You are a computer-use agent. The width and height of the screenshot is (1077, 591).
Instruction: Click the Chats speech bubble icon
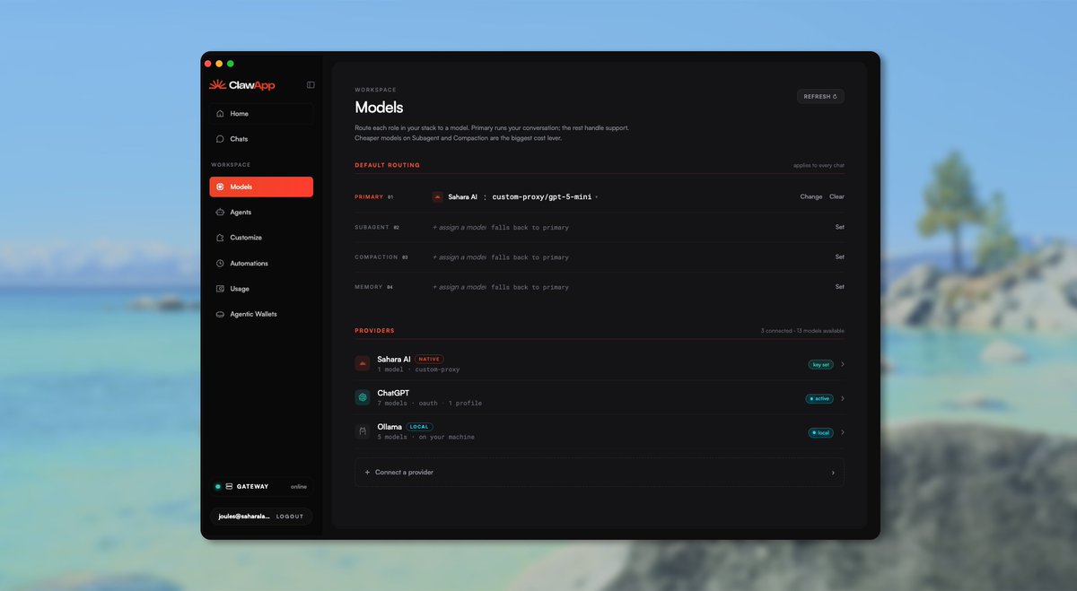(220, 139)
